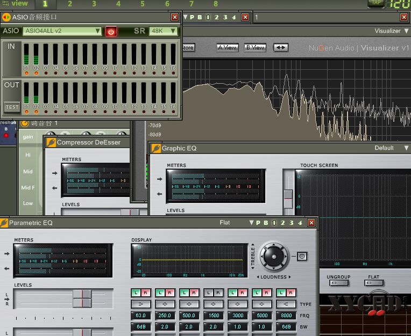
Task: Open the Parametric EQ preset menu arrow
Action: 251,223
